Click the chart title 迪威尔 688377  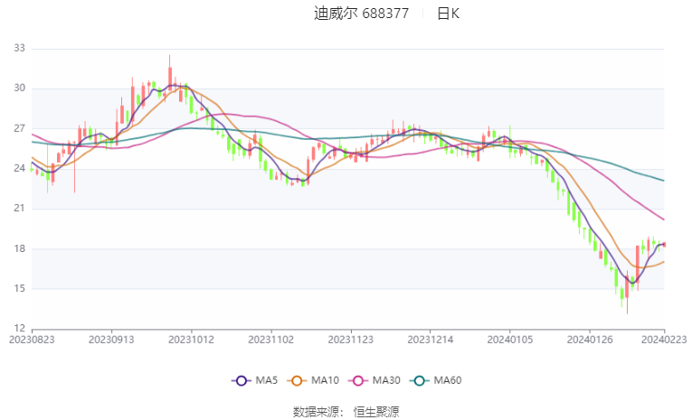tap(362, 14)
